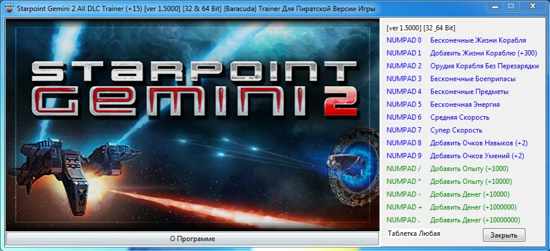550x251 pixels.
Task: Click 'Добавить Опыту (+1000)' text
Action: (x=470, y=169)
